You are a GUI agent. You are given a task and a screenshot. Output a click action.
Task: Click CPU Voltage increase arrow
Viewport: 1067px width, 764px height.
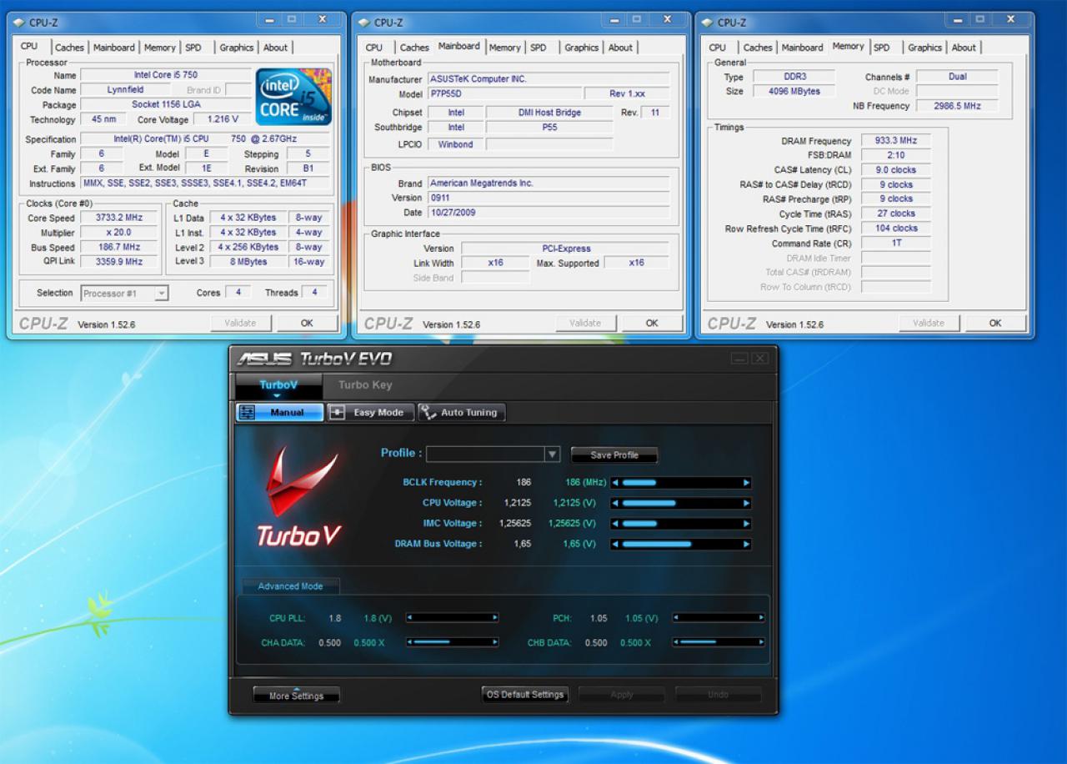click(746, 503)
